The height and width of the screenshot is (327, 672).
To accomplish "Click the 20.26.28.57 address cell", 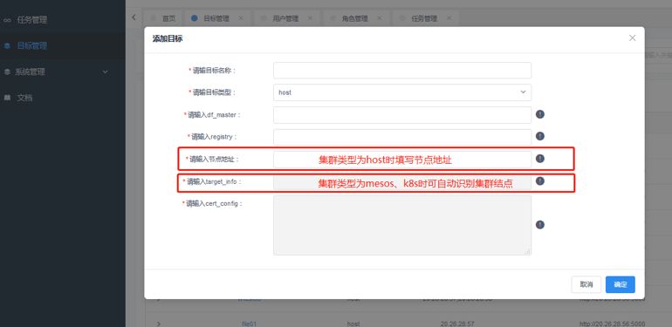I will click(x=457, y=324).
